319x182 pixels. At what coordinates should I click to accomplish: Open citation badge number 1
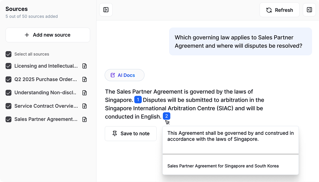tap(138, 100)
